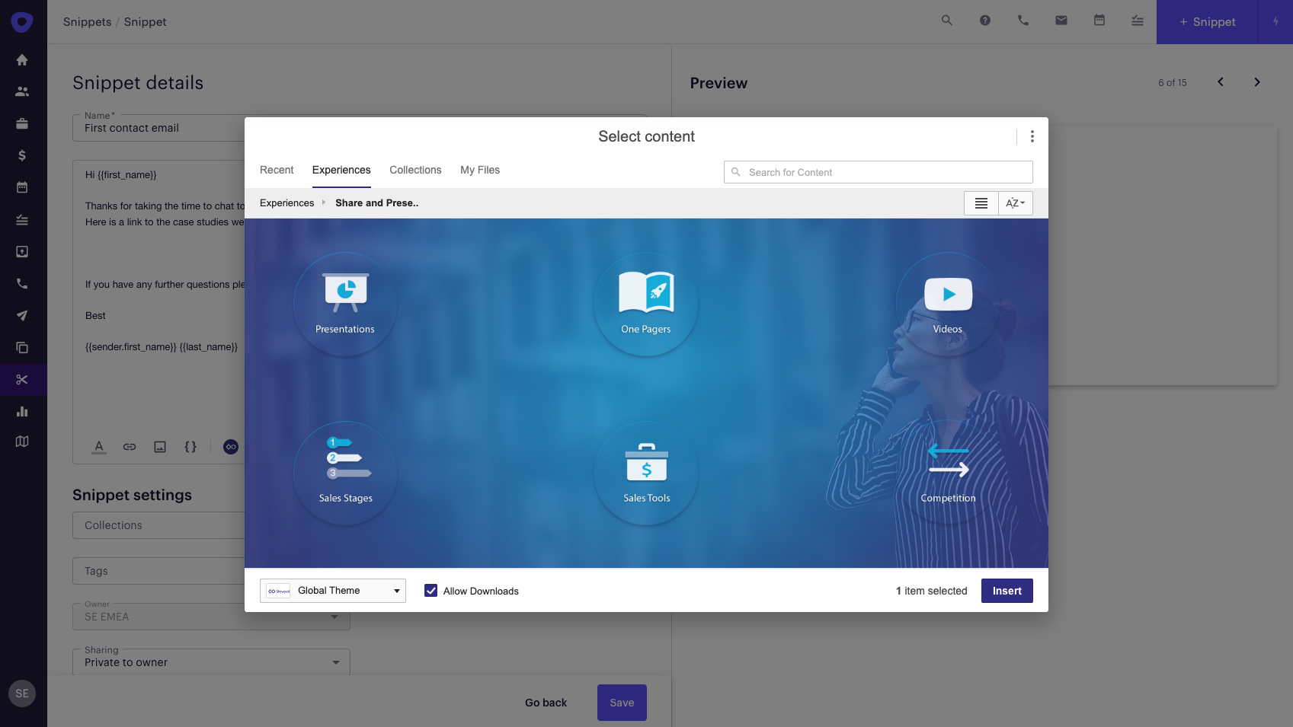Click the snippets scissors icon in sidebar

22,379
